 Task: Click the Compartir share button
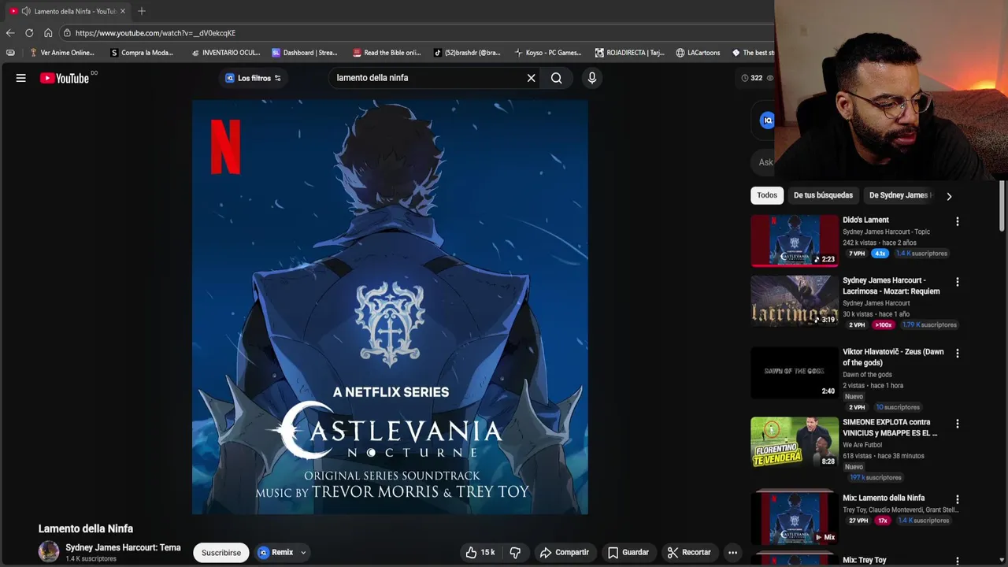564,552
